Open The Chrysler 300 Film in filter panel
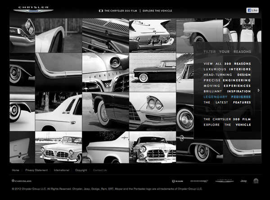Screen dimensions: 270x200 227,119
